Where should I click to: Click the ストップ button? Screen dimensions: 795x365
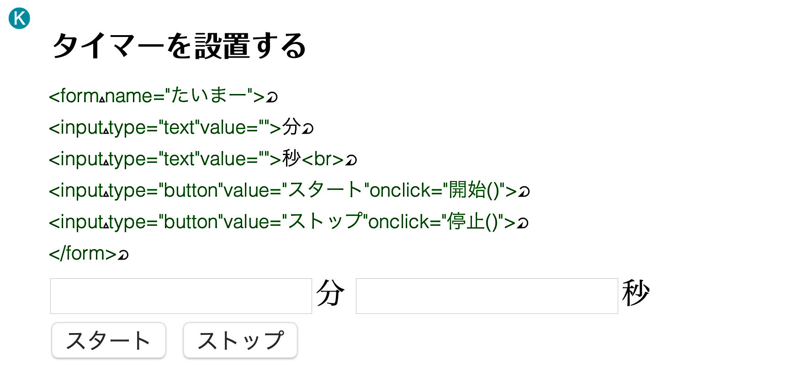[x=240, y=340]
